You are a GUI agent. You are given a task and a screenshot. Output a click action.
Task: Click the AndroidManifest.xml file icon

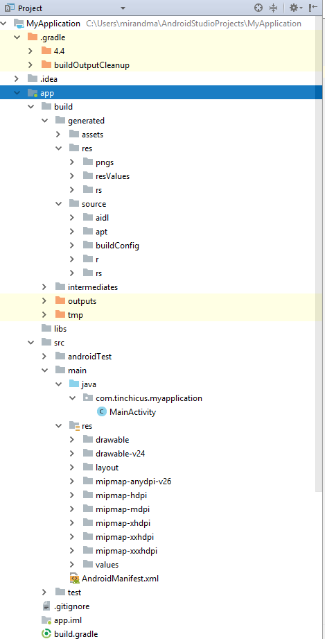[x=75, y=578]
